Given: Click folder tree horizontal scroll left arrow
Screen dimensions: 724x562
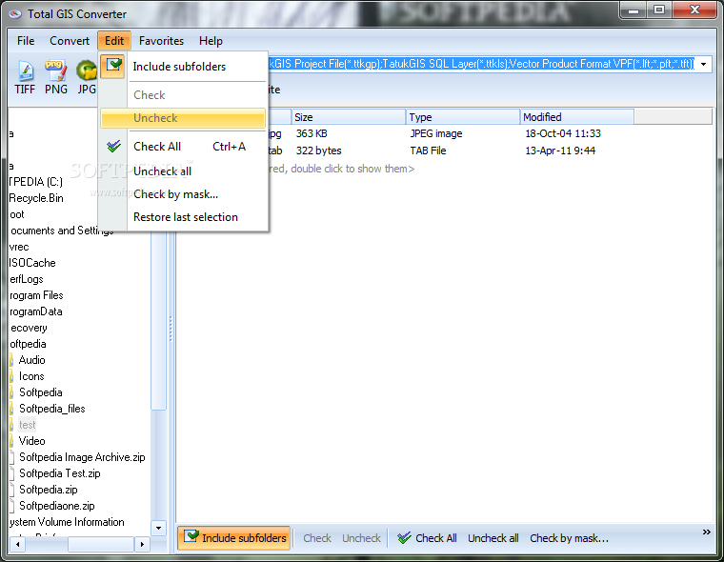Looking at the screenshot, I should pos(17,544).
